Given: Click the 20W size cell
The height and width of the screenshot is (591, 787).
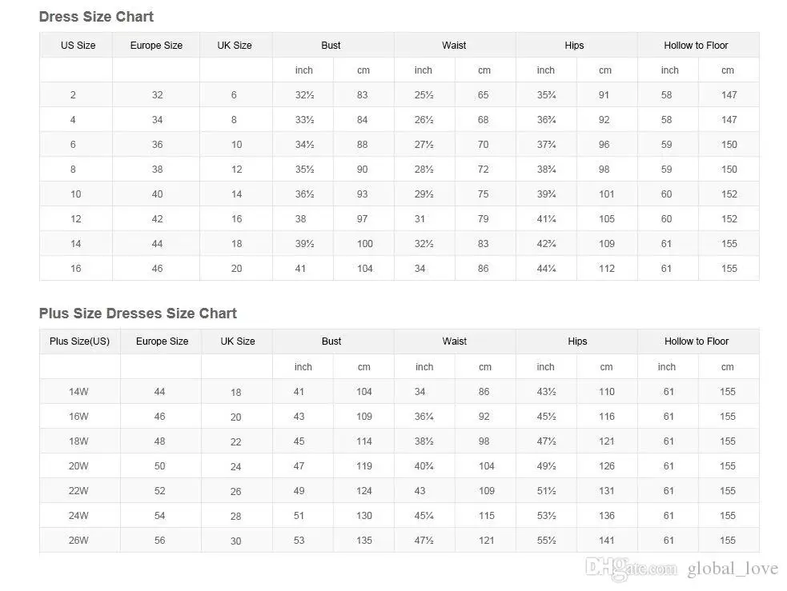Looking at the screenshot, I should (x=78, y=466).
